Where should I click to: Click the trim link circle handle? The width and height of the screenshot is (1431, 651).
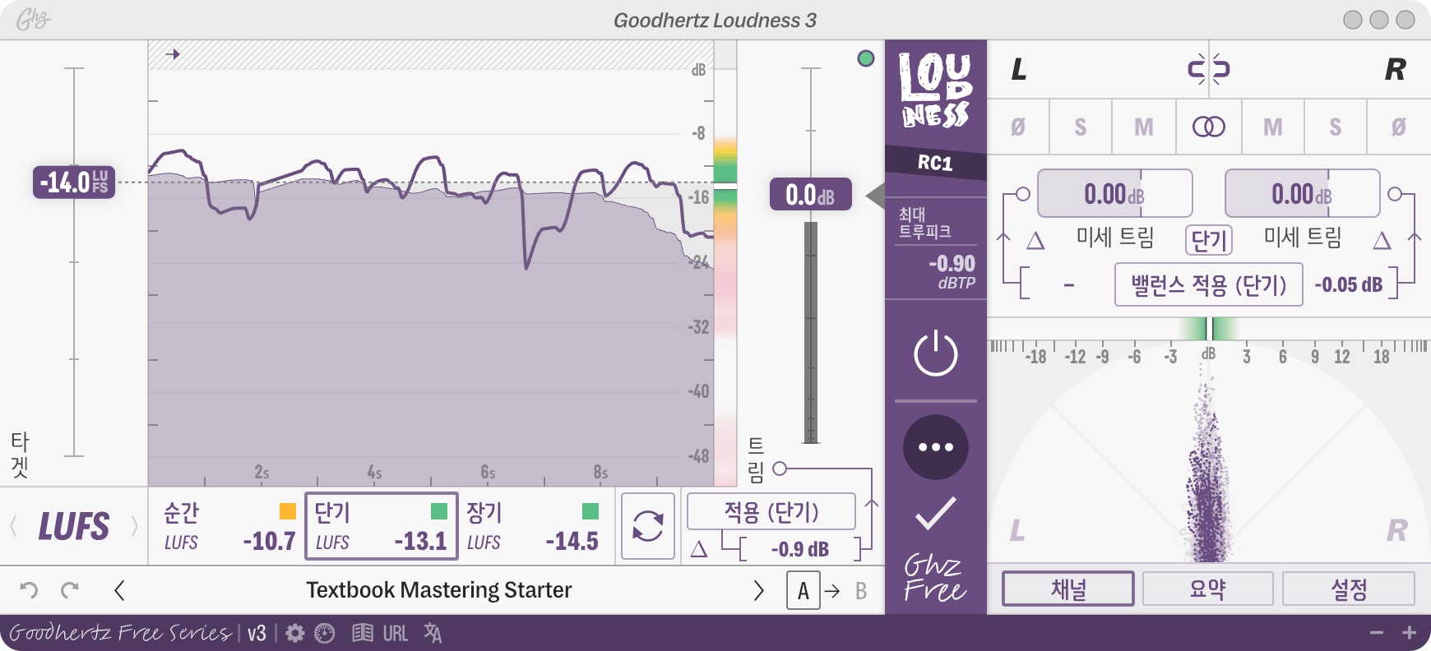[x=780, y=469]
